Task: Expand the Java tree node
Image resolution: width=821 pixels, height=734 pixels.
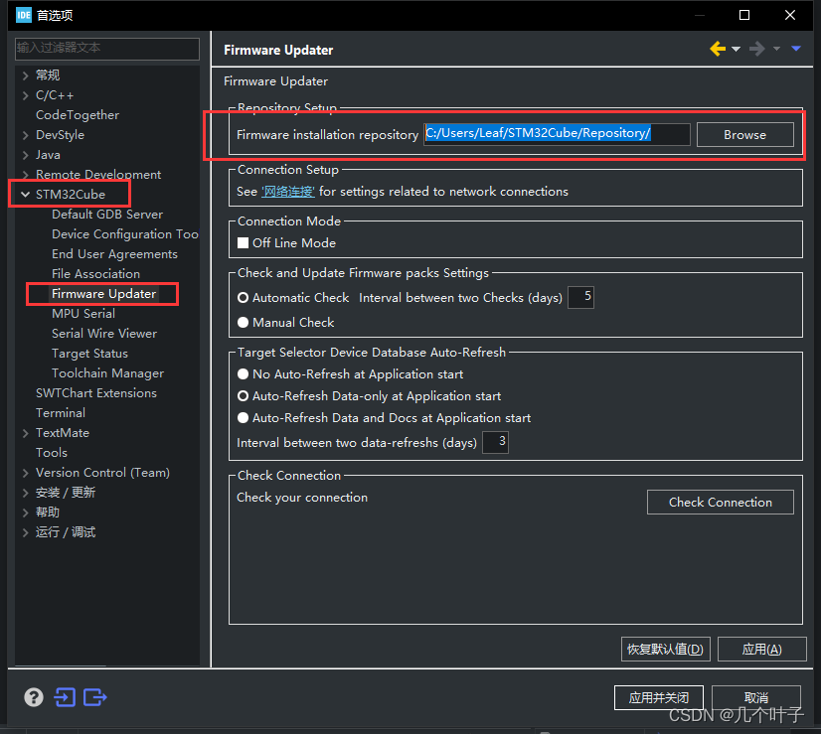Action: pyautogui.click(x=25, y=155)
